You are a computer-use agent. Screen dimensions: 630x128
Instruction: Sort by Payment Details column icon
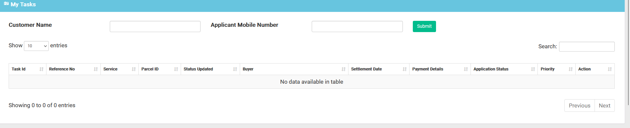pos(466,69)
